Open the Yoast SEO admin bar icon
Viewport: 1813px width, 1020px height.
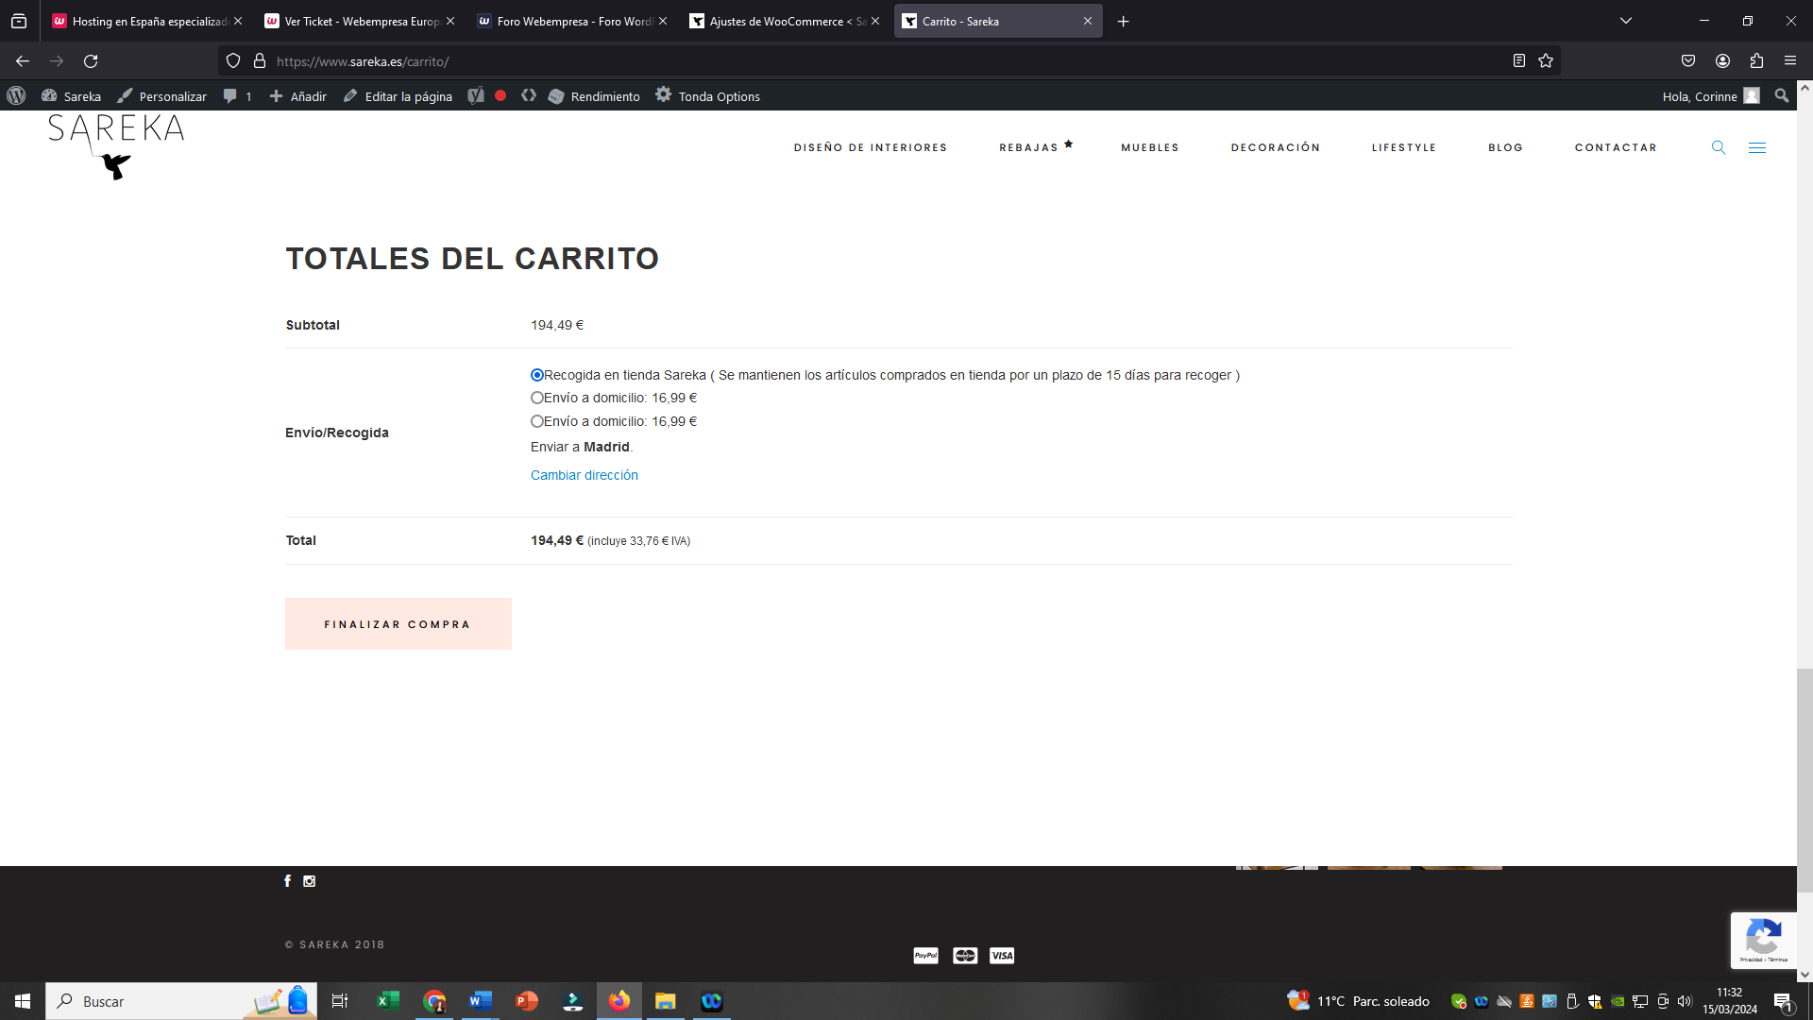click(x=476, y=95)
